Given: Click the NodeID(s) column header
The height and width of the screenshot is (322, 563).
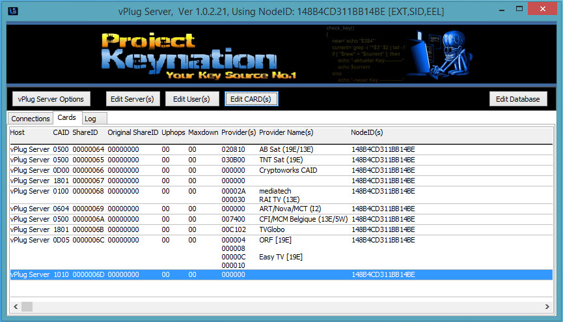Looking at the screenshot, I should [x=367, y=132].
